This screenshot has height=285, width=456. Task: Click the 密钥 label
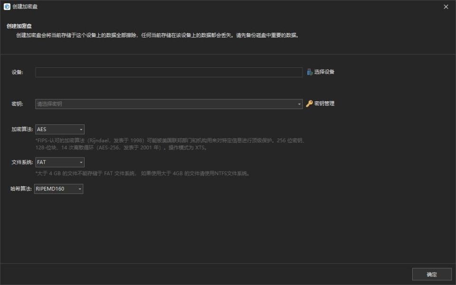[x=17, y=104]
